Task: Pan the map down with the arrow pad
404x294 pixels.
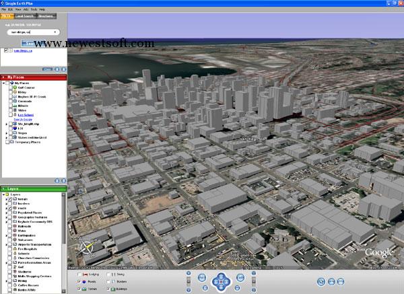Action: point(221,288)
